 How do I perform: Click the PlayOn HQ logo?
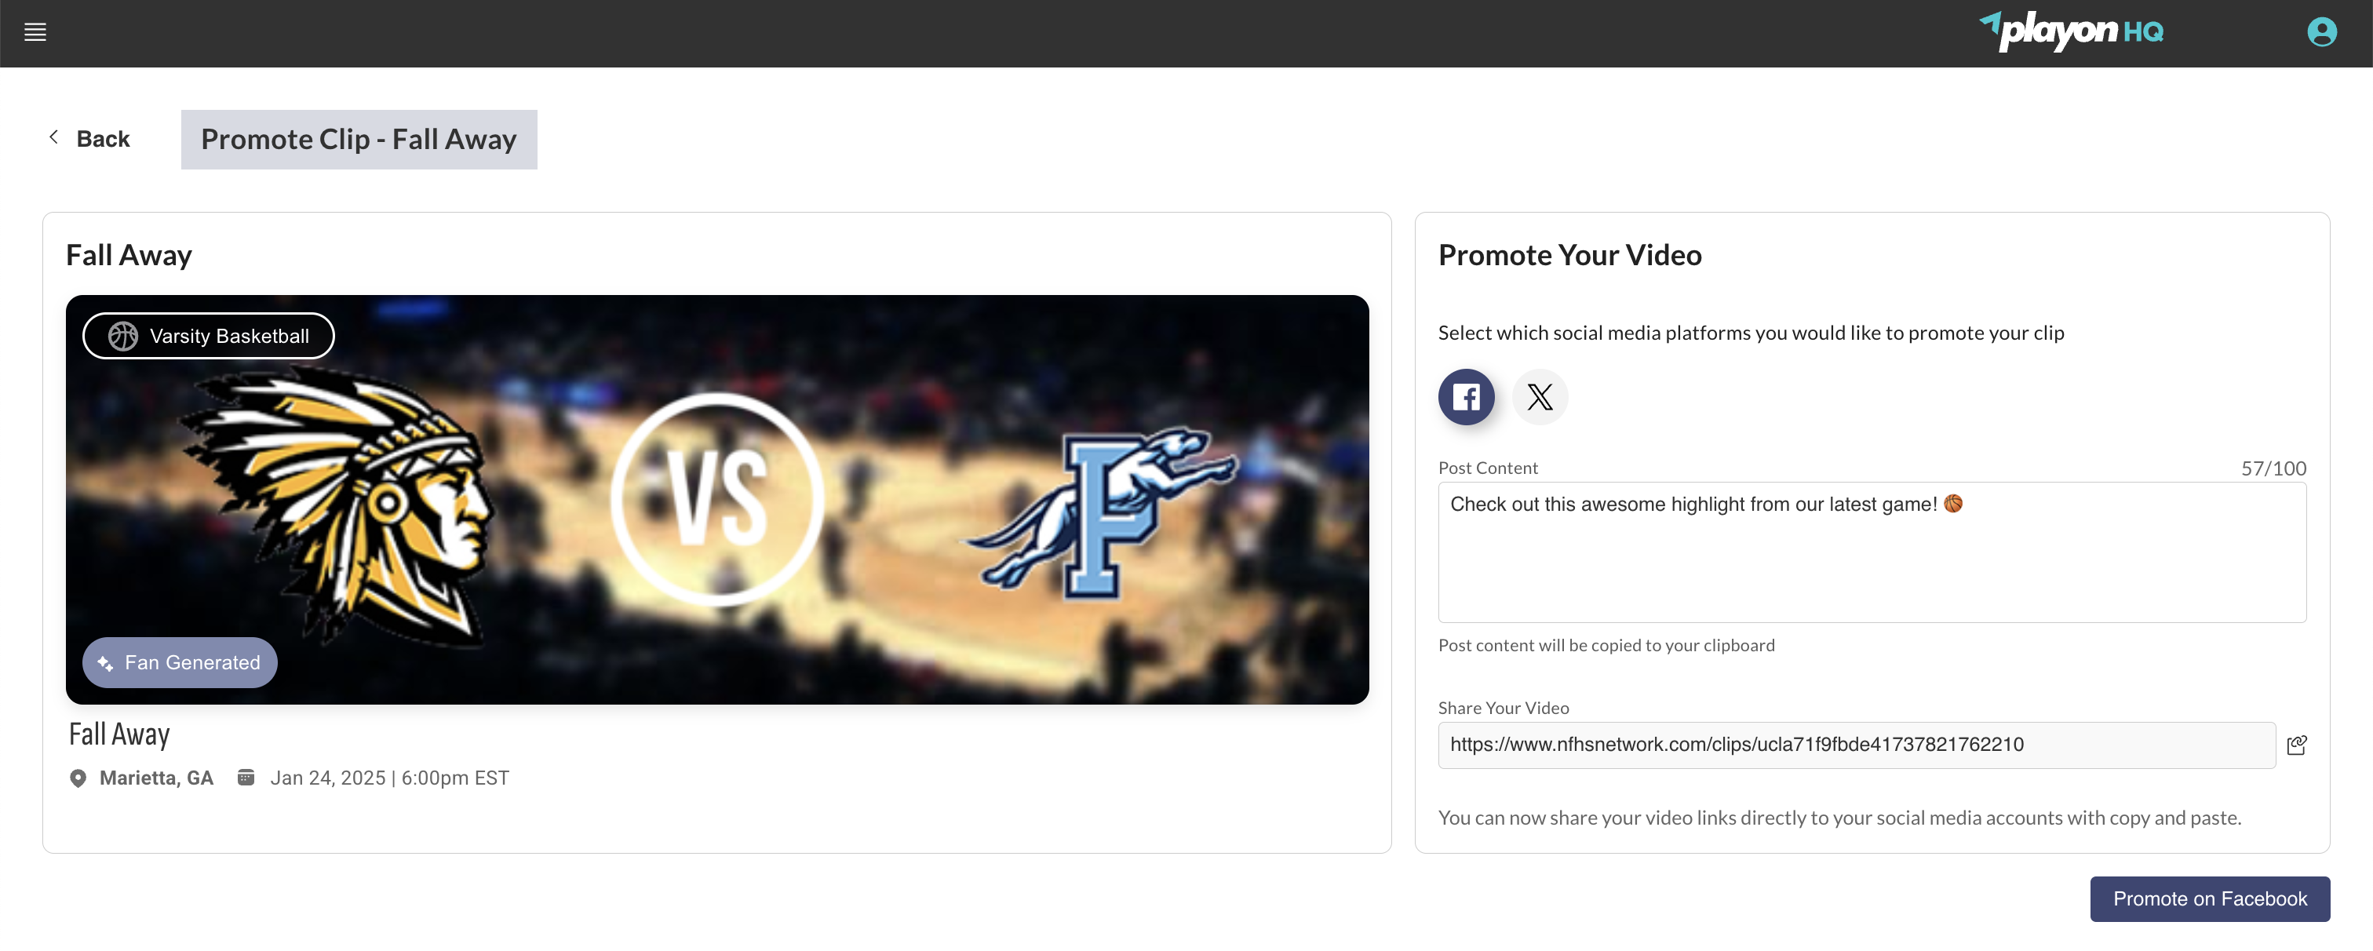point(2071,31)
